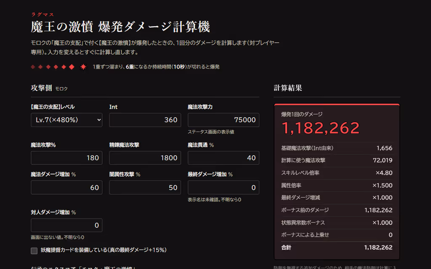Enable the 妖魔提督カード equipped checkbox

coord(34,251)
